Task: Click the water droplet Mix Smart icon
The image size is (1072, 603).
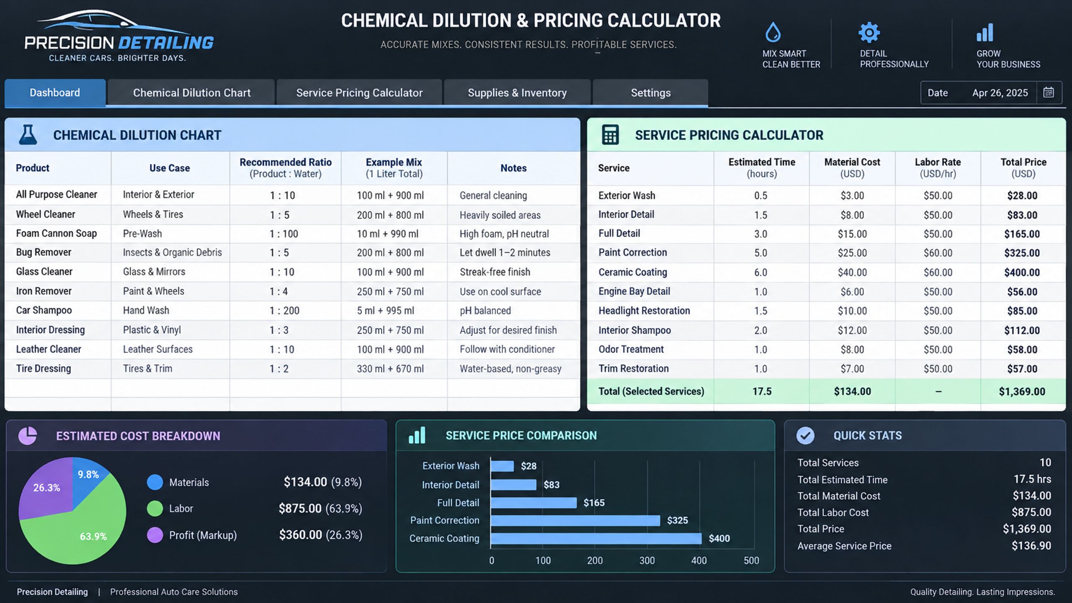Action: 773,33
